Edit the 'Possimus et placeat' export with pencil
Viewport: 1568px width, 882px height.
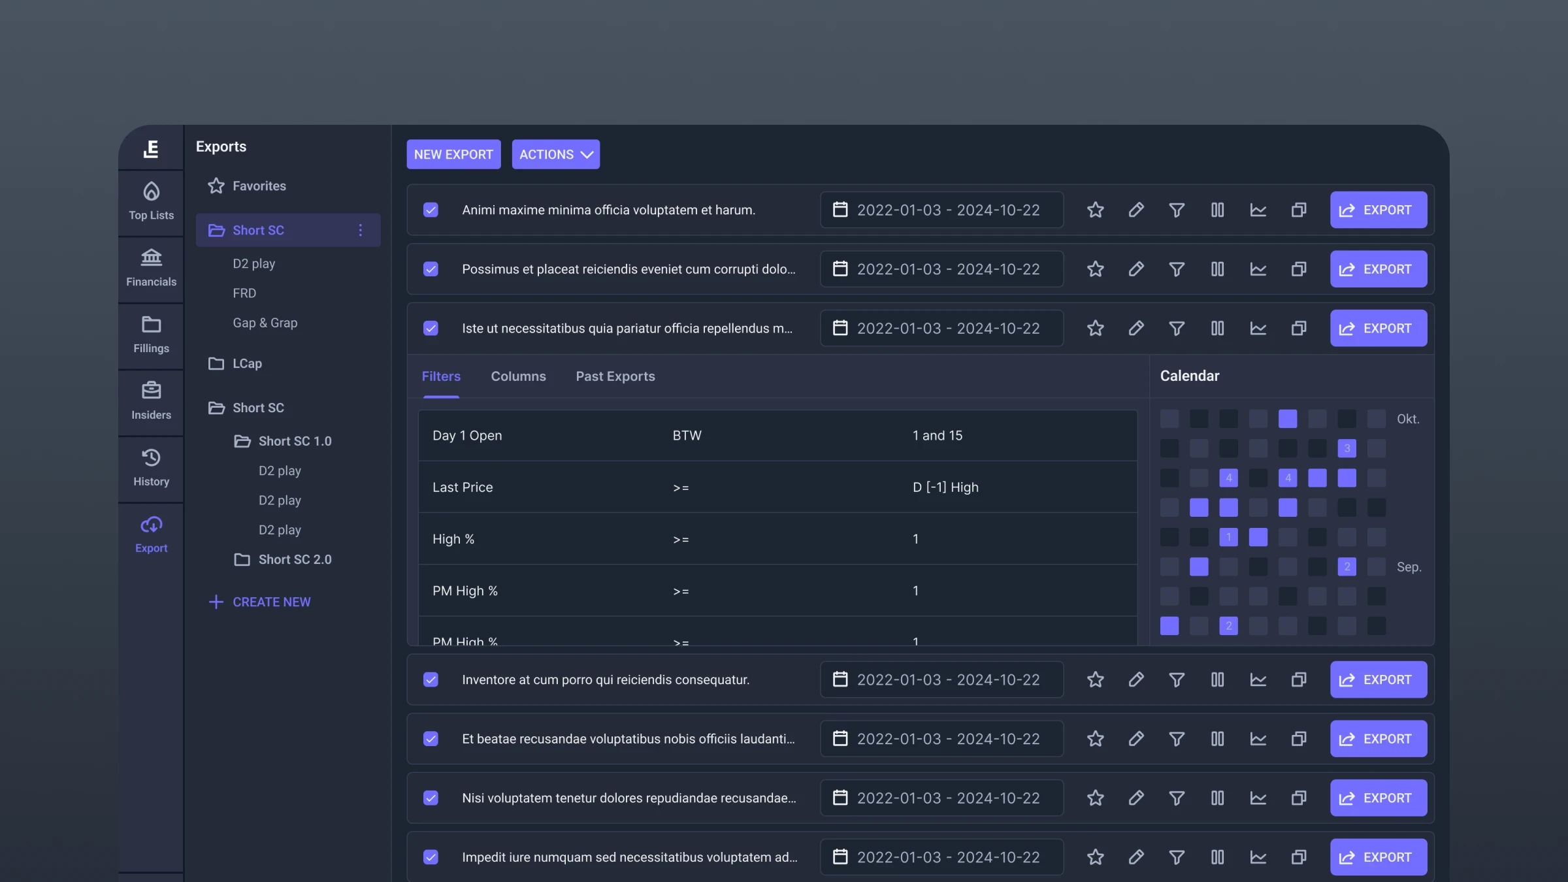point(1135,269)
